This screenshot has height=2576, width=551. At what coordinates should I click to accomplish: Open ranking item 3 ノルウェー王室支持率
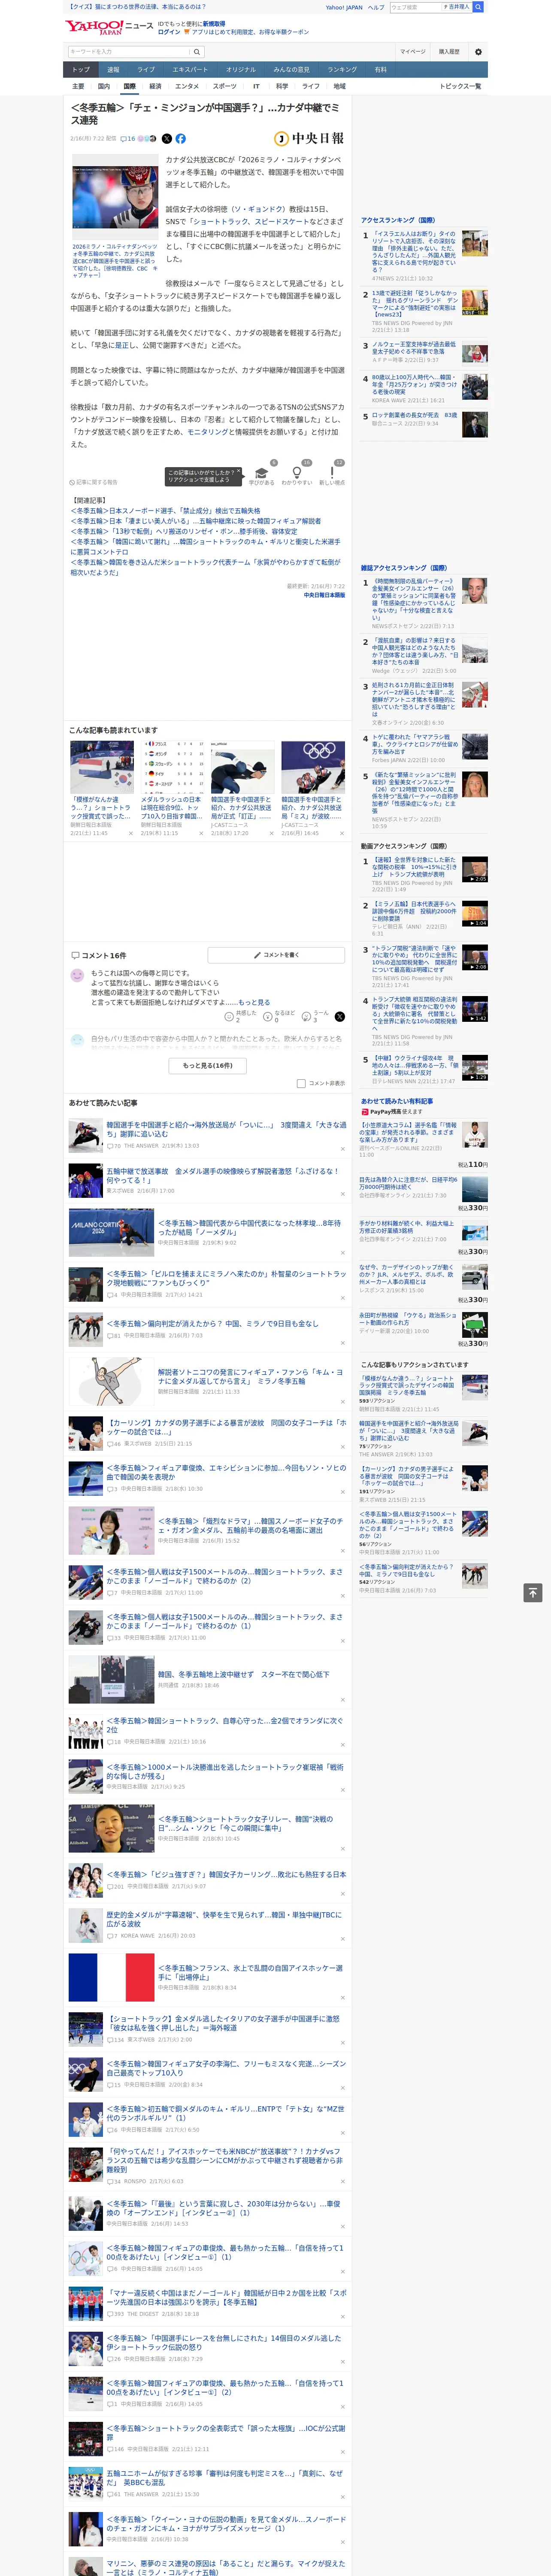[x=414, y=349]
